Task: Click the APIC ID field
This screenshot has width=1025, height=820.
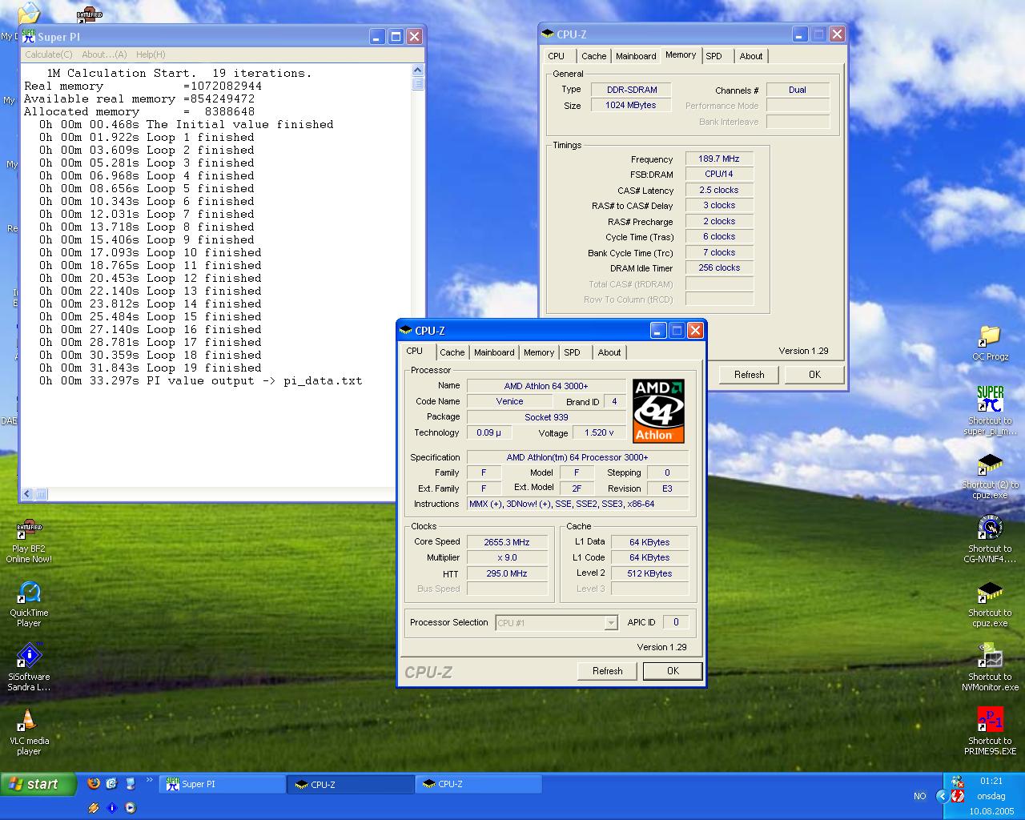Action: coord(676,622)
